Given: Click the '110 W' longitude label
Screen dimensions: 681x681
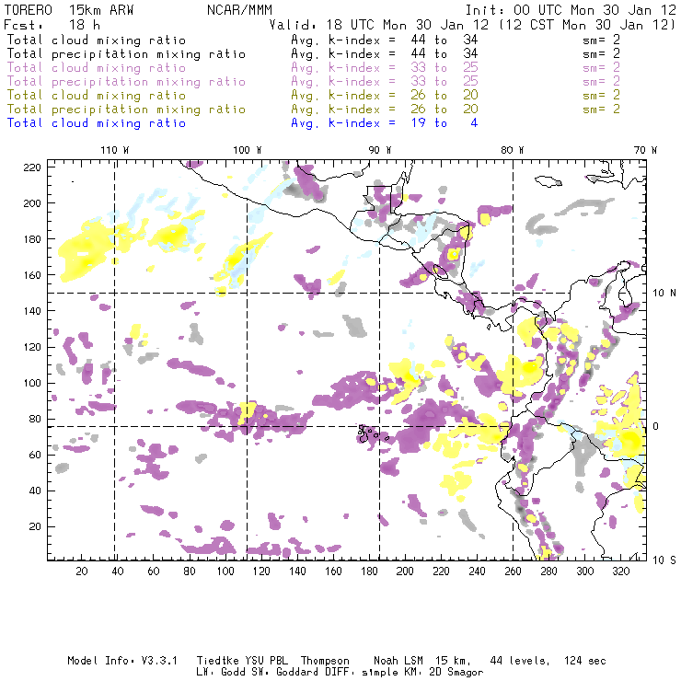Looking at the screenshot, I should pyautogui.click(x=115, y=150).
